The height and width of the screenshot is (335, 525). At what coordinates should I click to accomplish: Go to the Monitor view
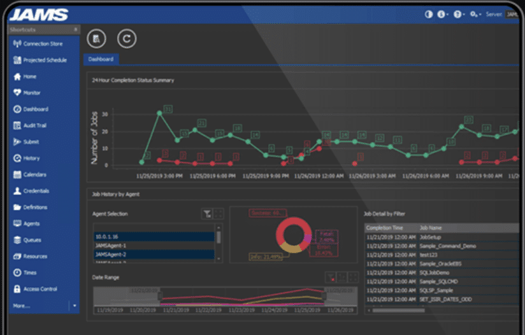pos(31,93)
